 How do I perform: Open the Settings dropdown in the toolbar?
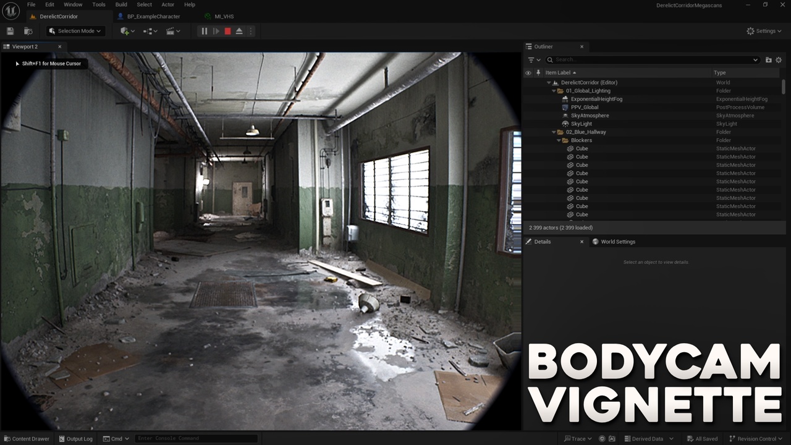point(764,31)
